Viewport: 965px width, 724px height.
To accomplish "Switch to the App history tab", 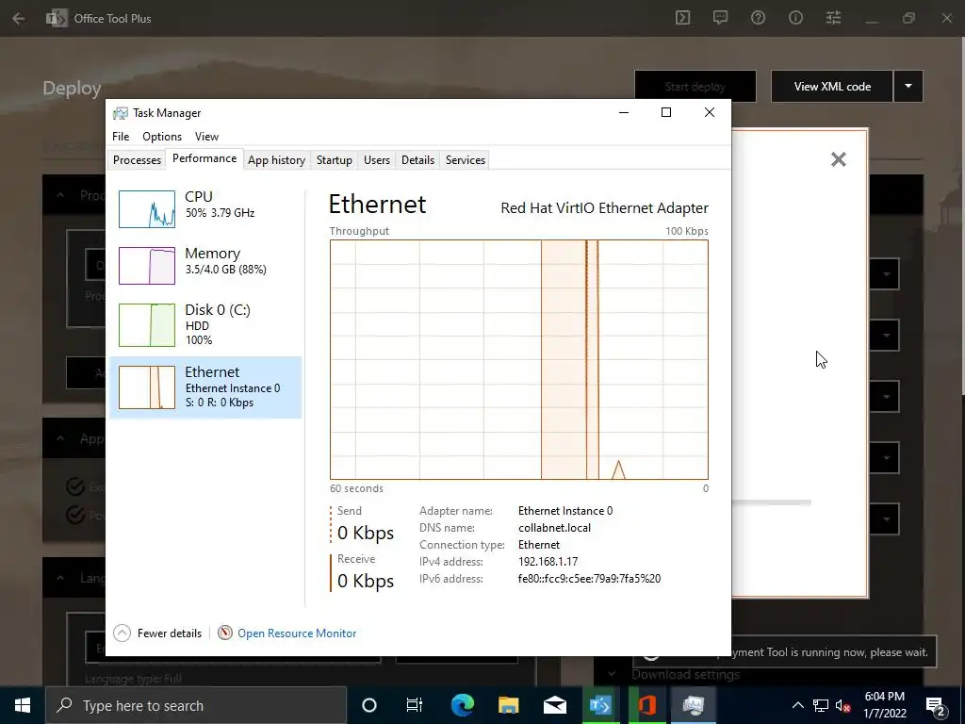I will click(276, 160).
